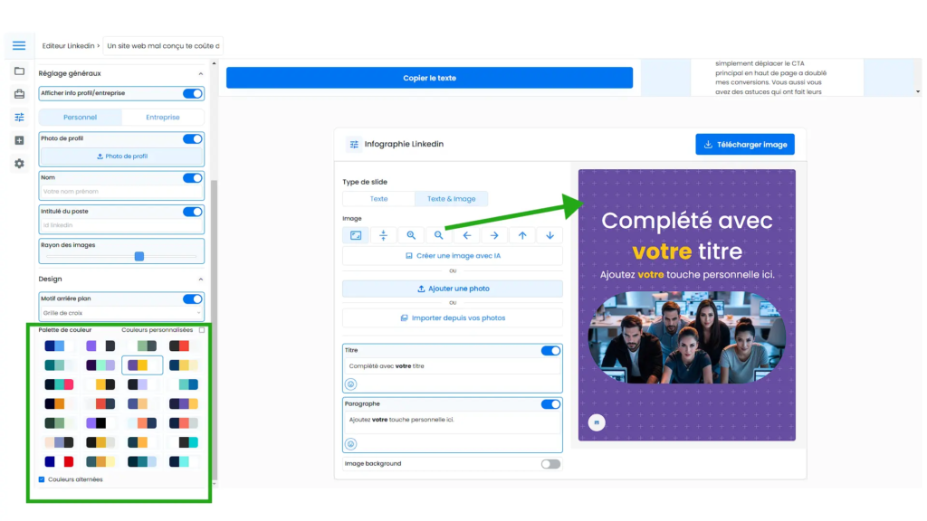Click Télécharger image button
927x521 pixels.
tap(745, 144)
